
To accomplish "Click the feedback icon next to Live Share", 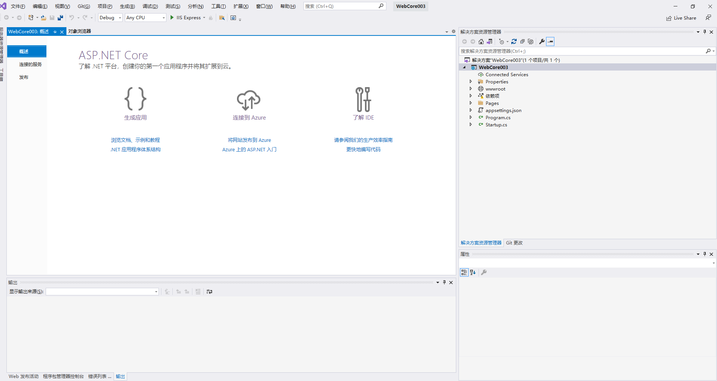I will pos(708,18).
